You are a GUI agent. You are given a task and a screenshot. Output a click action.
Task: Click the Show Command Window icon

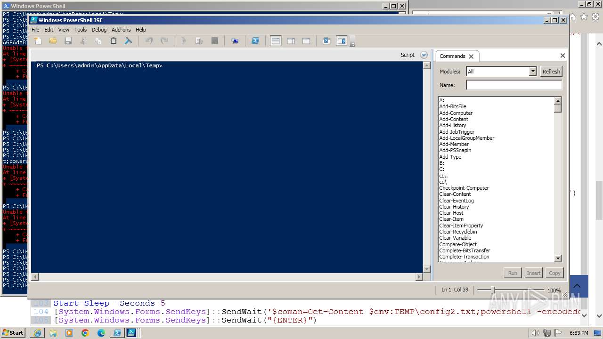pos(326,41)
